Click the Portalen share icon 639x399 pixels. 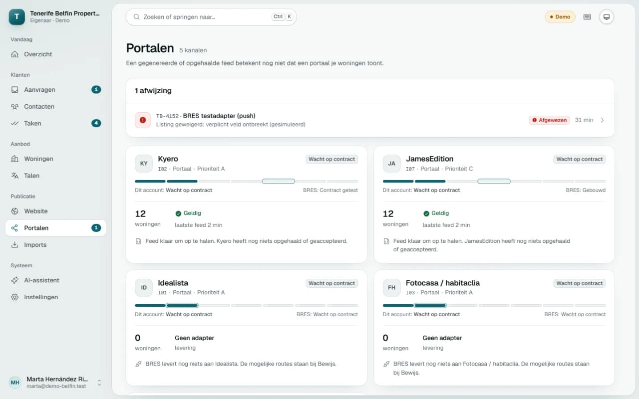(15, 228)
